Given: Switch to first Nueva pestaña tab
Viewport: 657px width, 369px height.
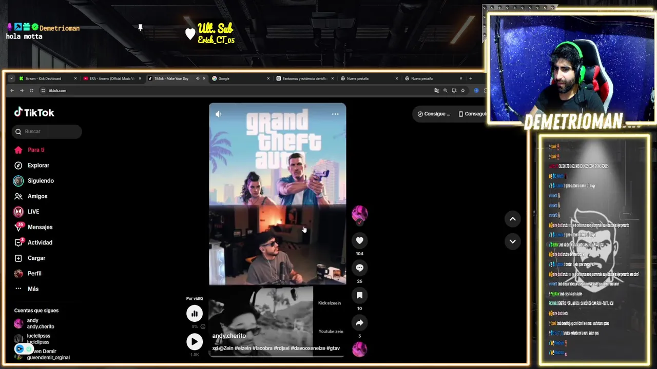Looking at the screenshot, I should coord(369,78).
